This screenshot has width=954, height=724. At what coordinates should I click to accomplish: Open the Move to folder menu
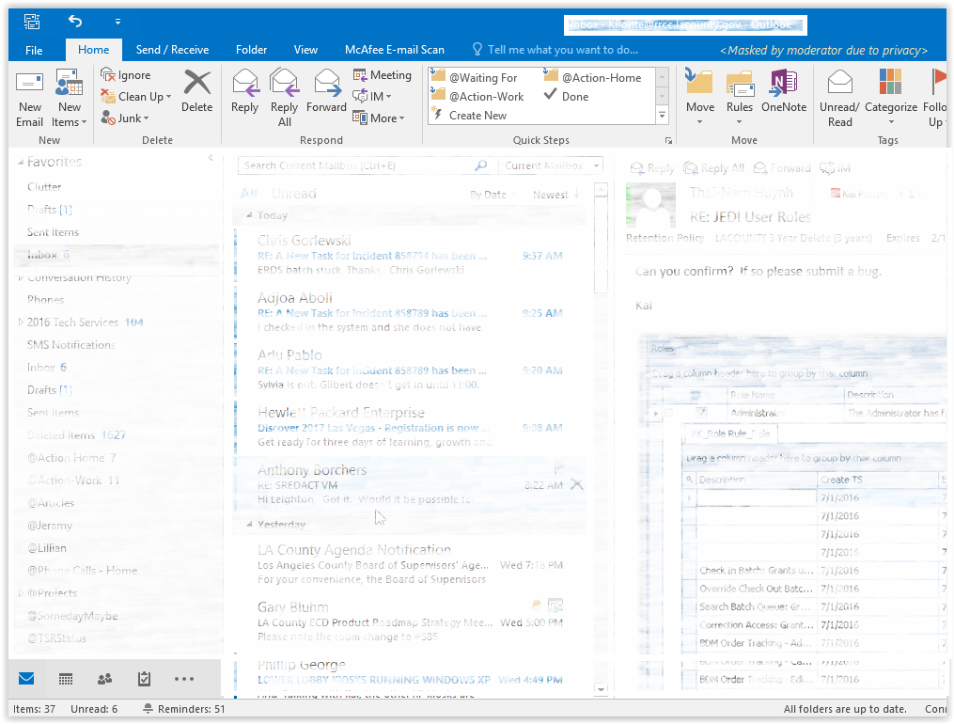(700, 98)
